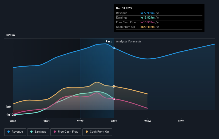Click the Dec 31 2022 tooltip date
The height and width of the screenshot is (139, 219).
tap(124, 8)
